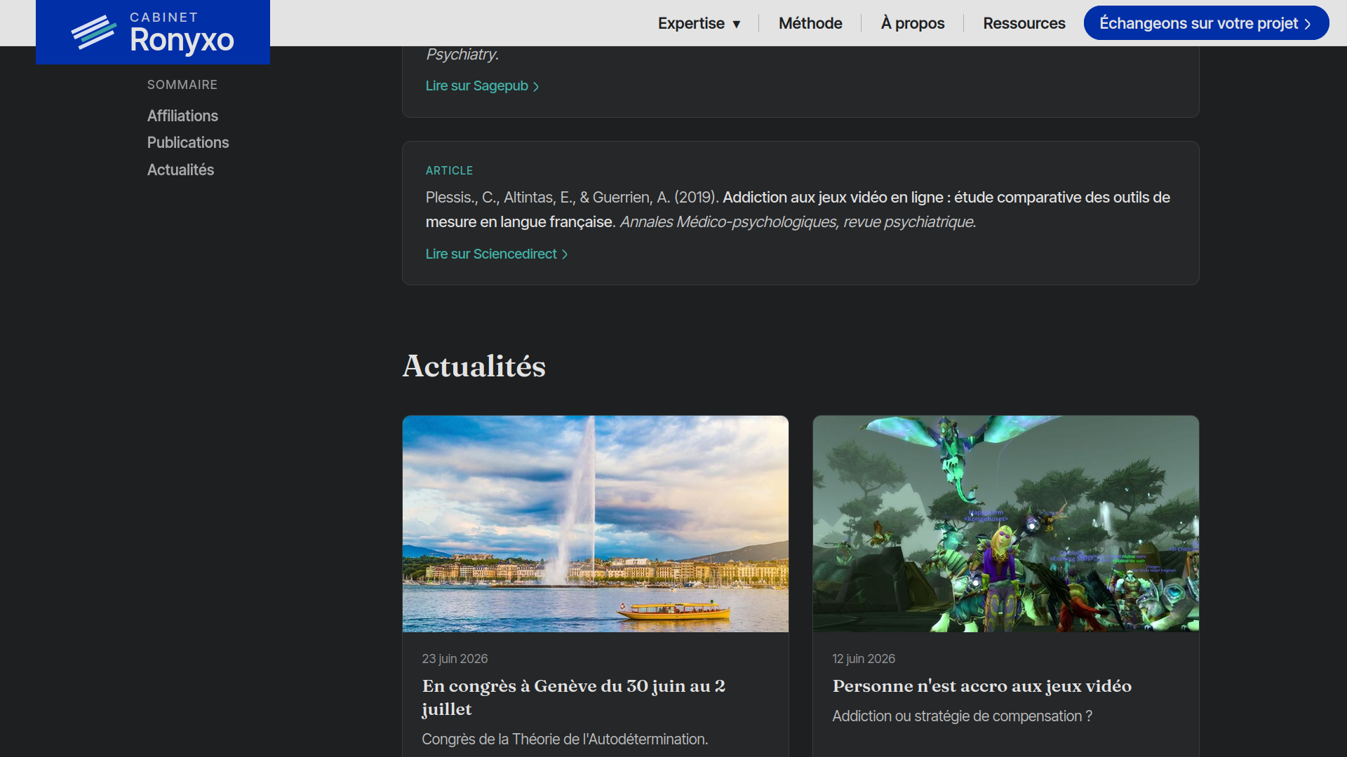
Task: Jump to Actualités in the sommaire
Action: (180, 170)
